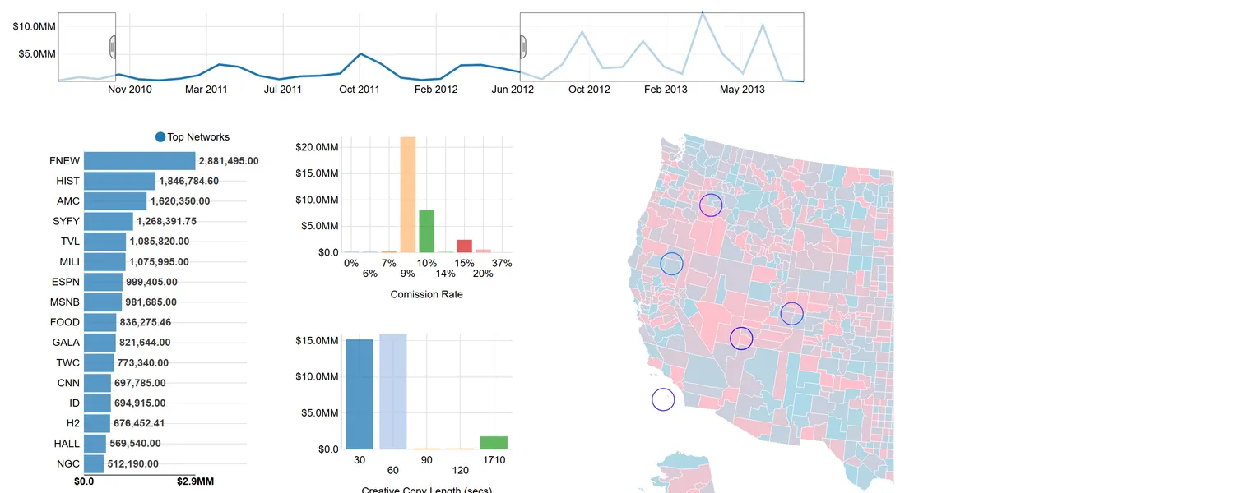The height and width of the screenshot is (493, 1234).
Task: Select the CNN network bar
Action: [x=97, y=383]
